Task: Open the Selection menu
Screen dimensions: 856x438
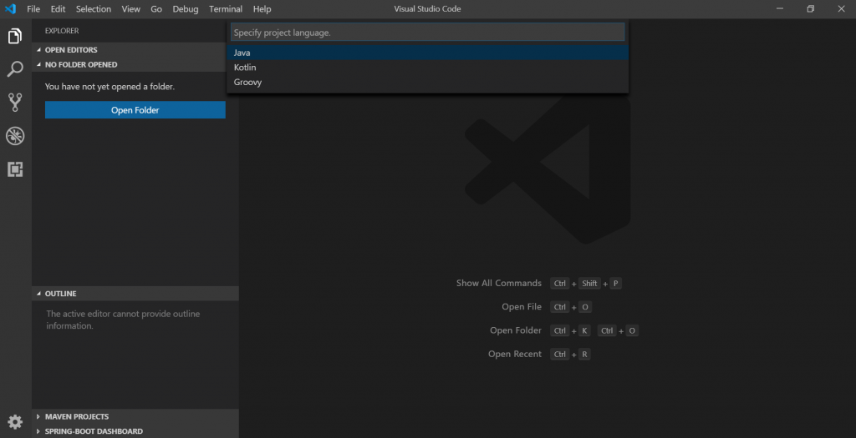Action: coord(94,8)
